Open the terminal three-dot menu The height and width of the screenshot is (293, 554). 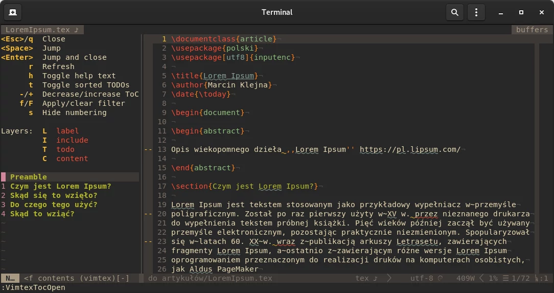click(476, 12)
